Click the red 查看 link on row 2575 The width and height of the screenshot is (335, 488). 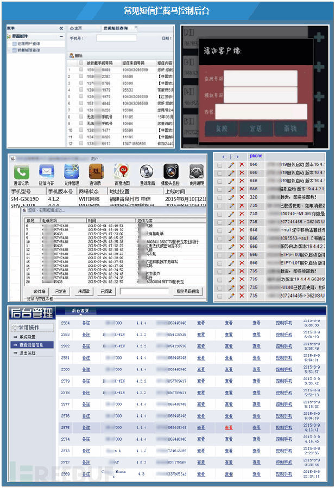(x=229, y=428)
